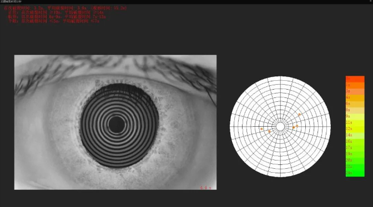Select the 19s green legend band
The height and width of the screenshot is (207, 373).
coord(355,154)
